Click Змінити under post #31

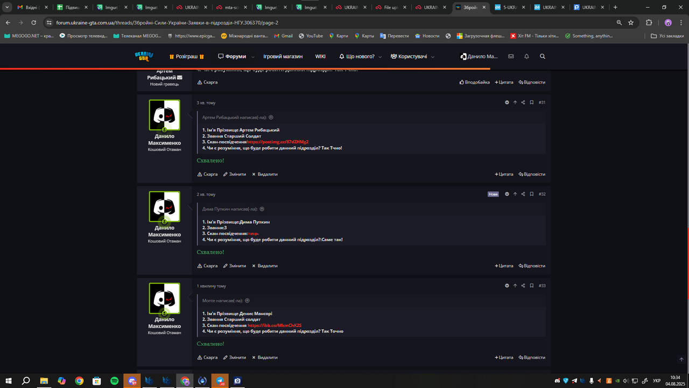click(235, 174)
